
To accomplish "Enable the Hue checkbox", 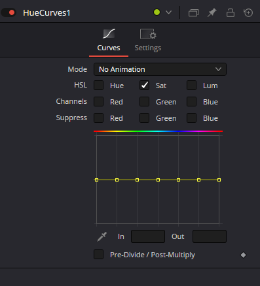I will [99, 86].
